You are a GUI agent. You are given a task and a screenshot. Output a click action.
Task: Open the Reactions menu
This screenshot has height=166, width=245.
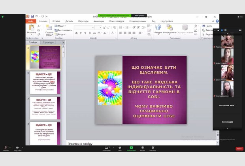[153, 148]
